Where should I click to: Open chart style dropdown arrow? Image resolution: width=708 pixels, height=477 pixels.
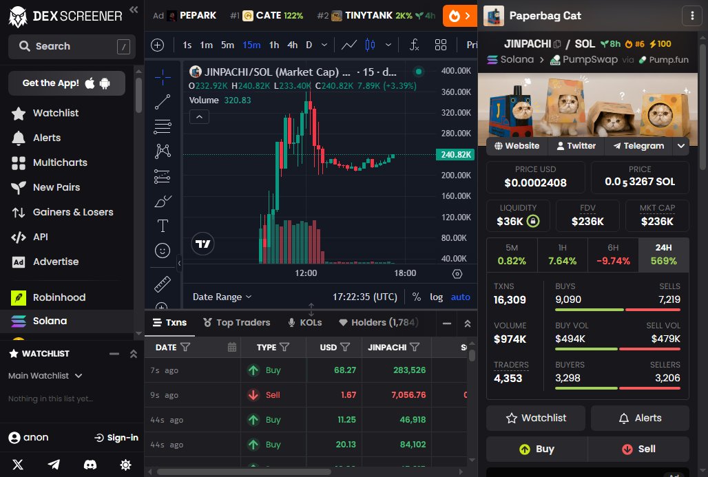pyautogui.click(x=388, y=45)
